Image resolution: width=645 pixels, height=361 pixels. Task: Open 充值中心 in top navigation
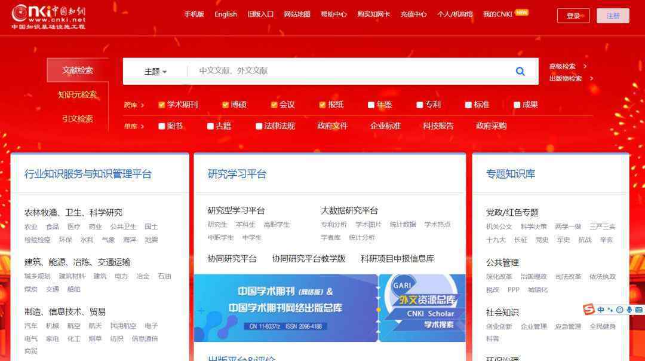414,14
